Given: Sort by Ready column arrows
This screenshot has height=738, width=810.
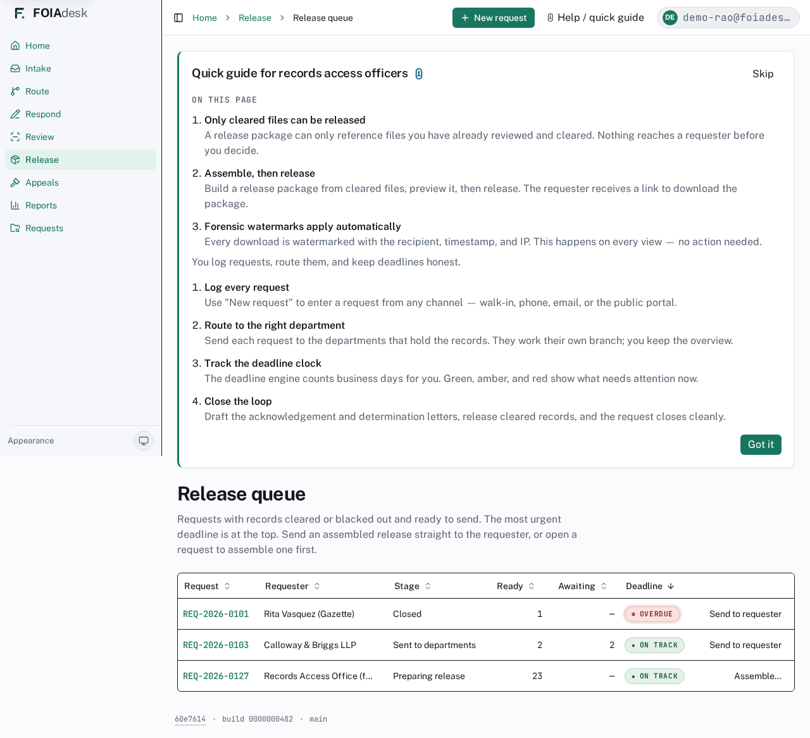Looking at the screenshot, I should [532, 586].
